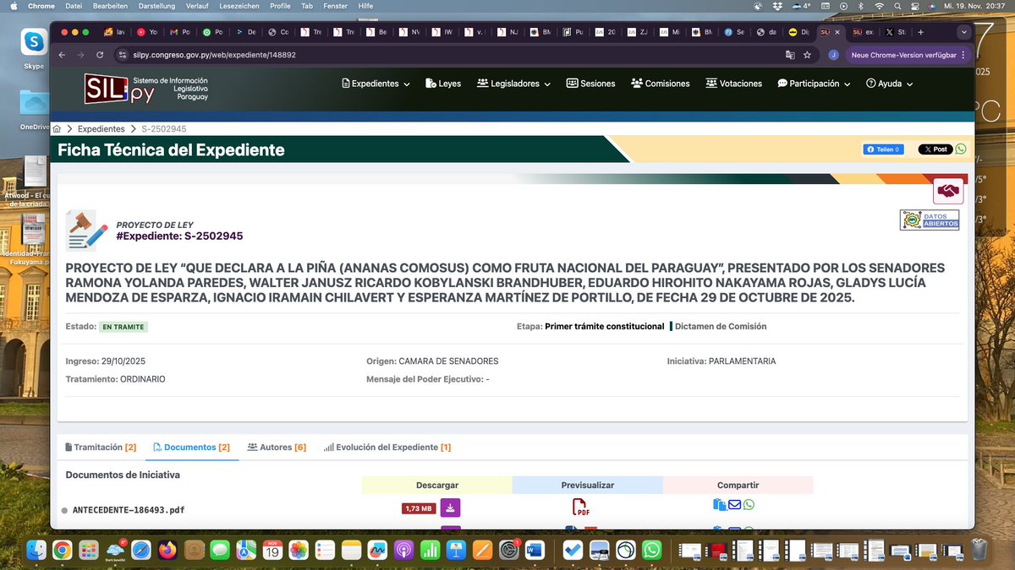Open the Votaciones section
Image resolution: width=1015 pixels, height=570 pixels.
(x=734, y=84)
